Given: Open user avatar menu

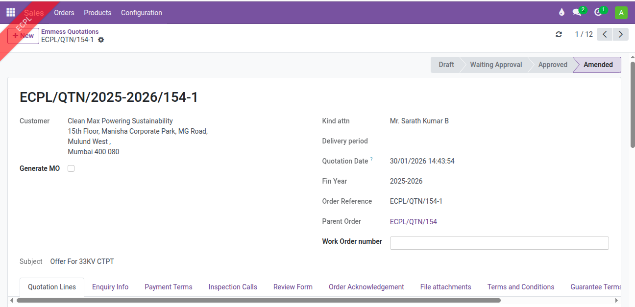Looking at the screenshot, I should (621, 13).
